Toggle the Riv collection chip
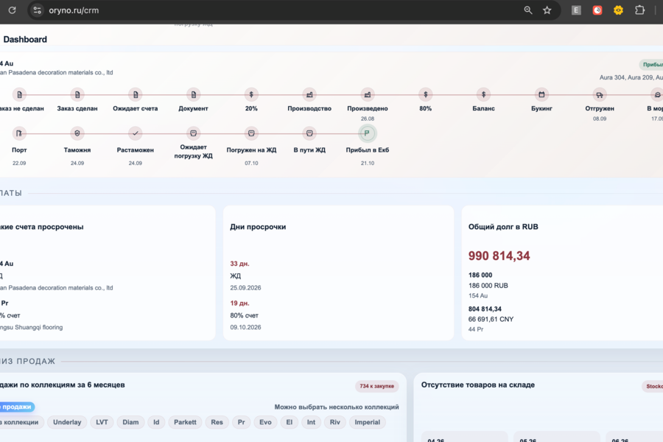 pos(335,422)
